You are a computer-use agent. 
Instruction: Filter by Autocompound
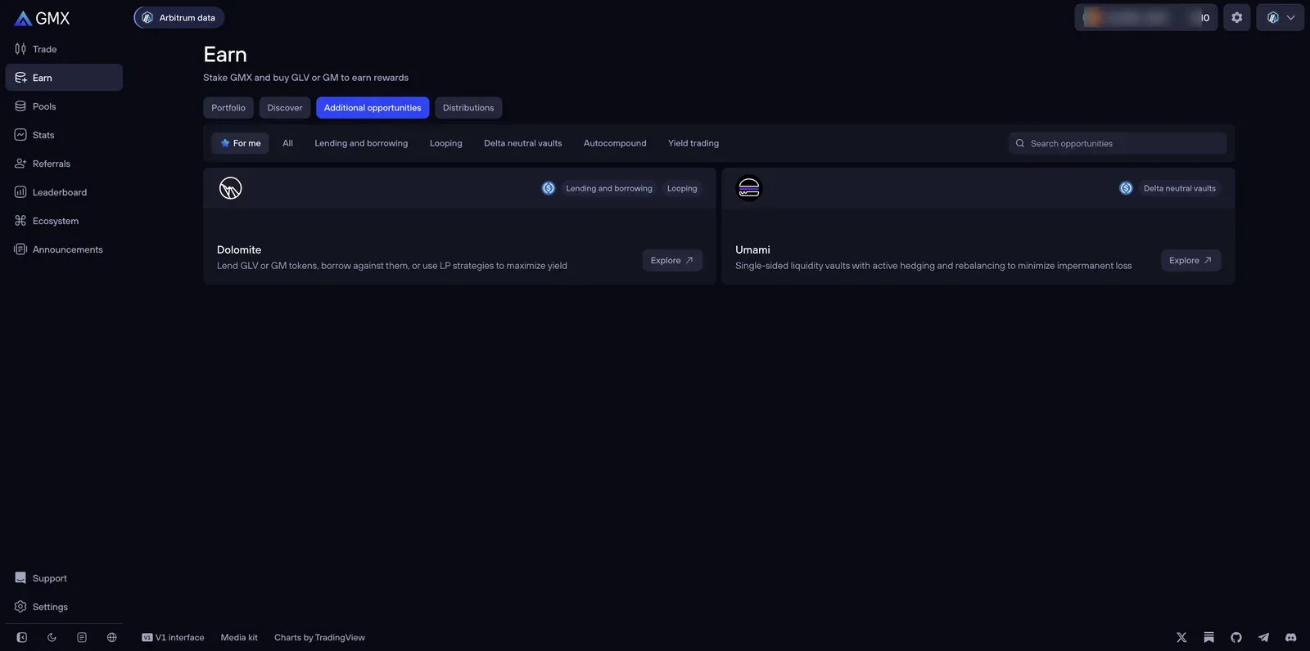[615, 143]
